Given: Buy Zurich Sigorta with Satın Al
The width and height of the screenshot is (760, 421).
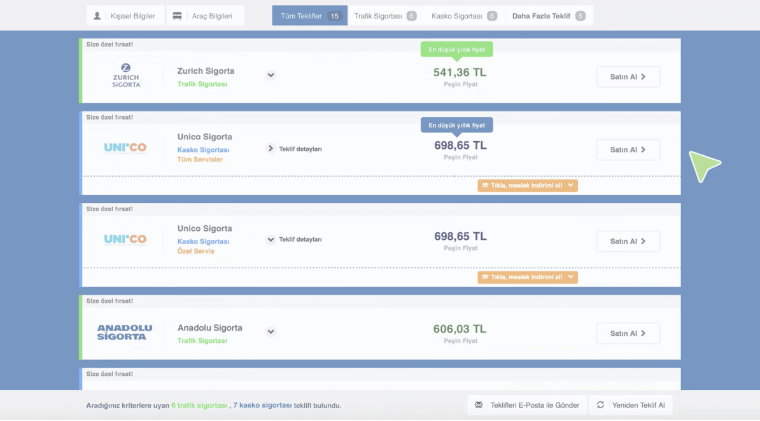Looking at the screenshot, I should 628,77.
